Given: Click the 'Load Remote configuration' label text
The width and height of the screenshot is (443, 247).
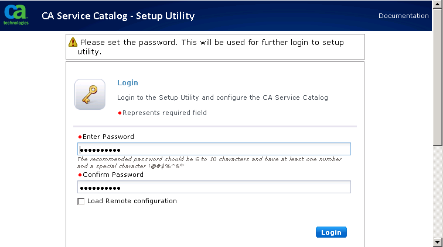Looking at the screenshot, I should [x=132, y=201].
